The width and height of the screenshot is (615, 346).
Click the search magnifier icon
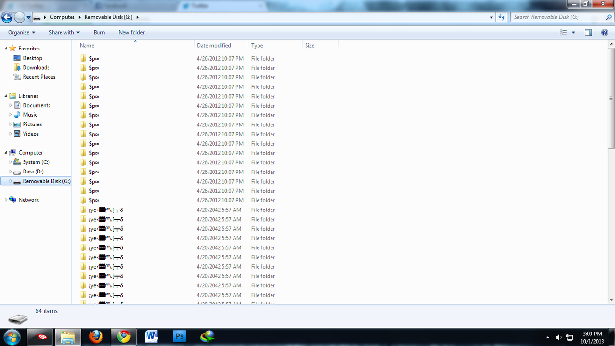[609, 17]
